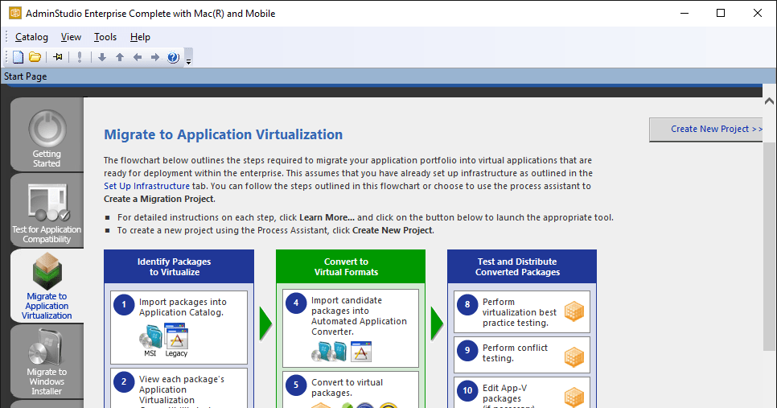Open the Migrate to Windows Installer tab
The image size is (777, 408).
pyautogui.click(x=47, y=361)
